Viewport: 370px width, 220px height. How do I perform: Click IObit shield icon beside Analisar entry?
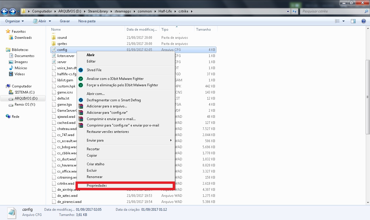pos(81,79)
